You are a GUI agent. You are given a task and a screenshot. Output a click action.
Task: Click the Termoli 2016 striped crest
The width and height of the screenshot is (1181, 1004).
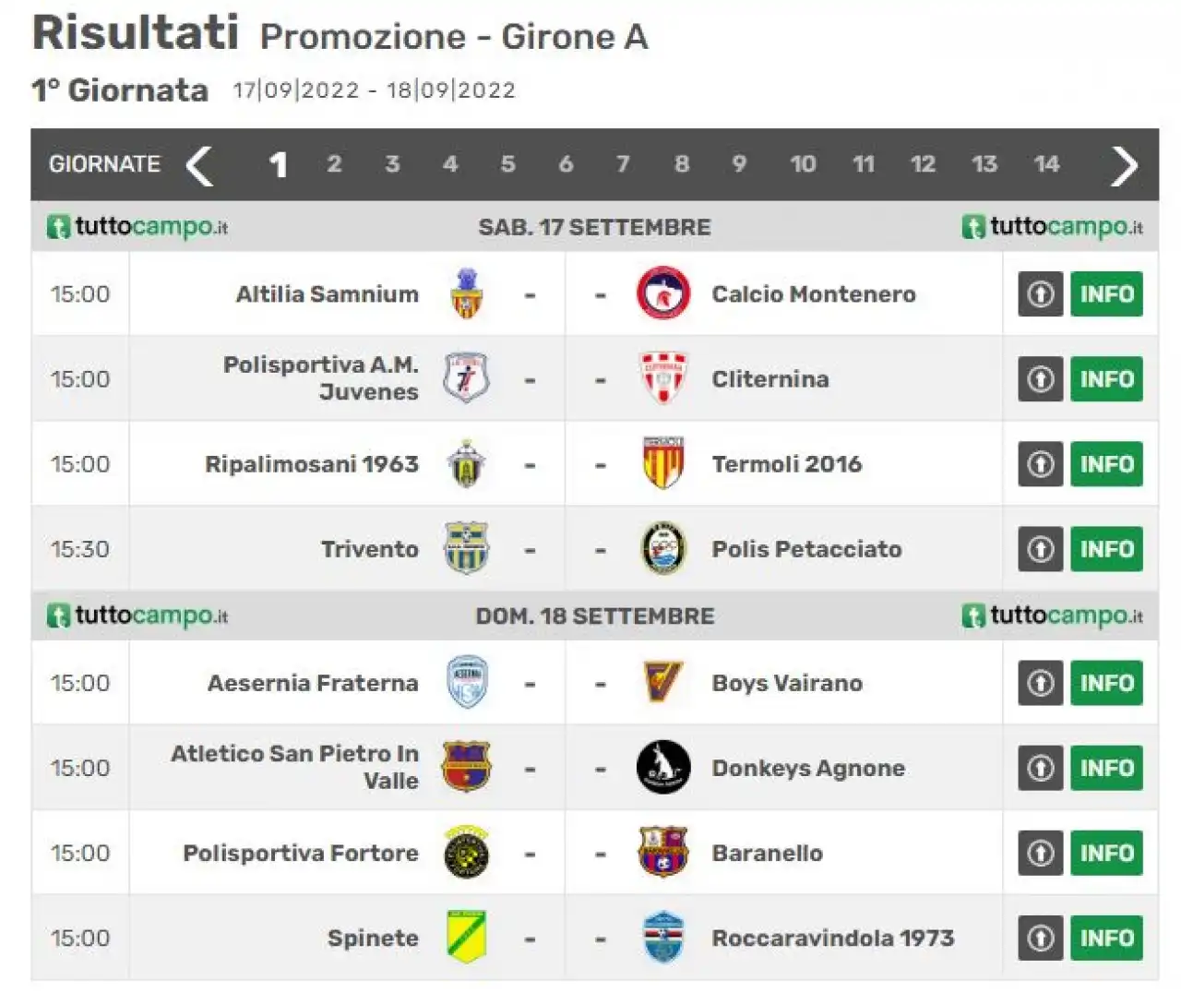pyautogui.click(x=663, y=463)
